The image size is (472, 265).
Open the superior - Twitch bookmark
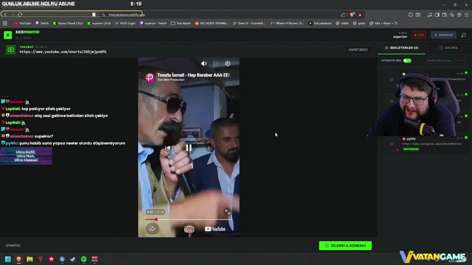pyautogui.click(x=153, y=23)
